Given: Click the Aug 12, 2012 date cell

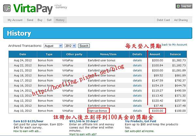Looking at the screenshot, I should click(23, 100).
